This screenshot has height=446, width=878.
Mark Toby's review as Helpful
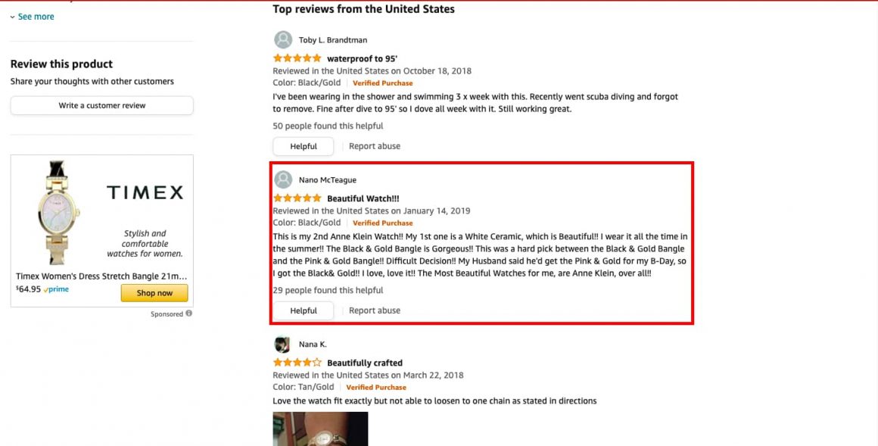coord(303,145)
